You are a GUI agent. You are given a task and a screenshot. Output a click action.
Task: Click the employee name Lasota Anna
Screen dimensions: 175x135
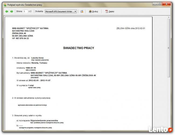click(37, 58)
